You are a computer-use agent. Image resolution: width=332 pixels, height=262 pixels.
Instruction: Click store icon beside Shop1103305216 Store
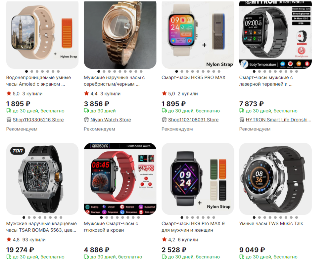9,120
